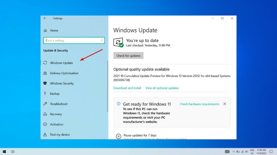Click the Troubleshoot wrench icon
Viewport: 277px width, 155px height.
click(45, 104)
